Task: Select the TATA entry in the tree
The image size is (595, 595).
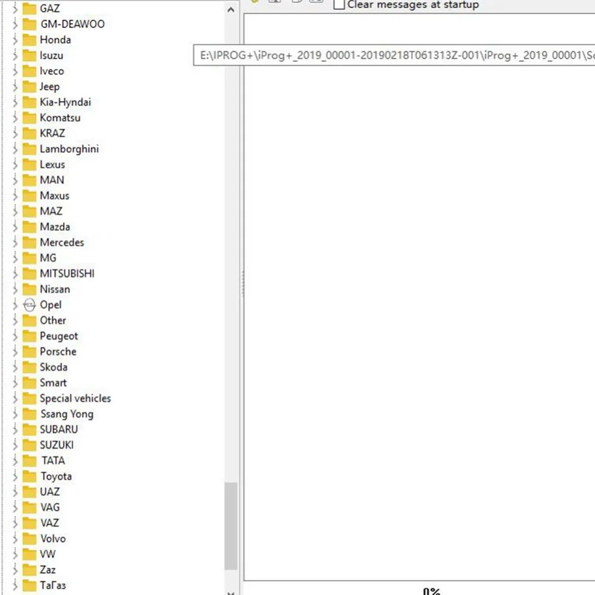Action: [53, 461]
